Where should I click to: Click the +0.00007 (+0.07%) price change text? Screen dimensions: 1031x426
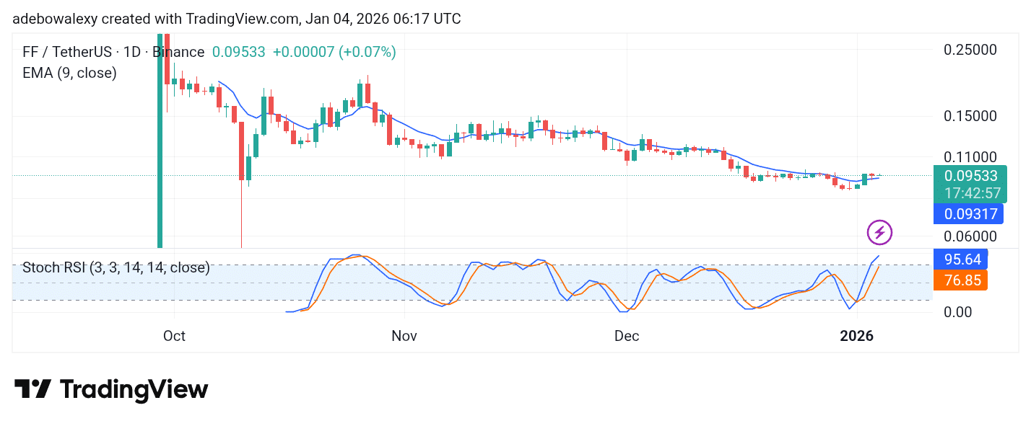tap(334, 52)
